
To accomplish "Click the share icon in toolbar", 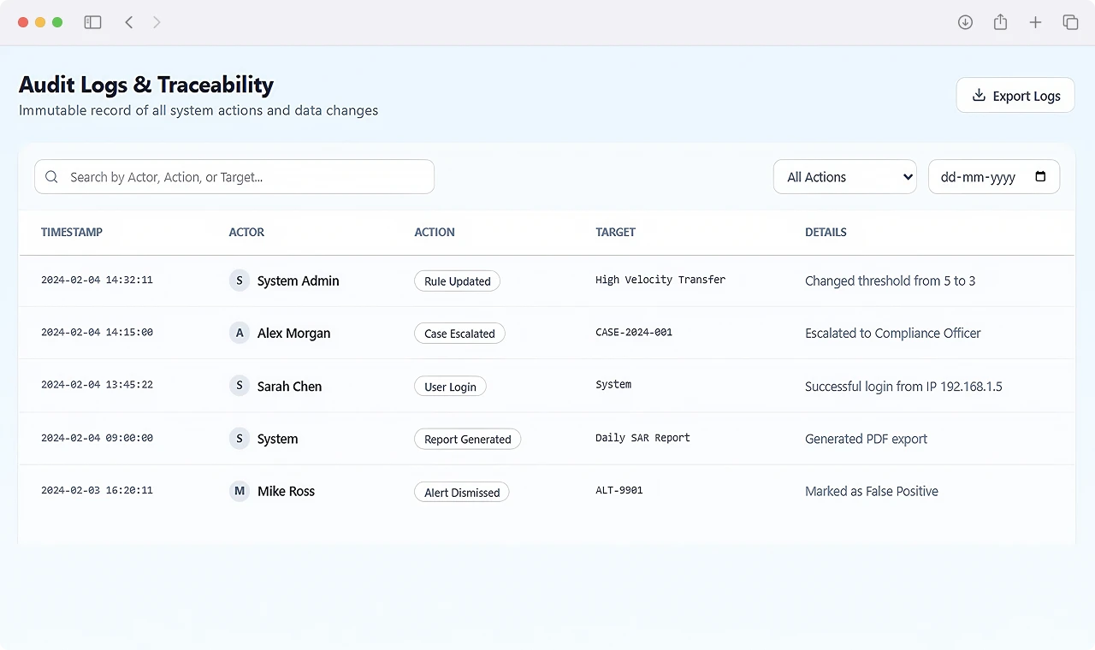I will (1000, 22).
